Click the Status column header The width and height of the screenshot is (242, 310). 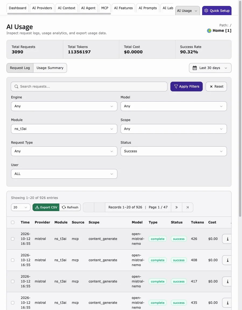click(177, 222)
